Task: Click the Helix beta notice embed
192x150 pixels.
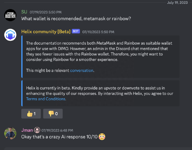Action: click(101, 93)
